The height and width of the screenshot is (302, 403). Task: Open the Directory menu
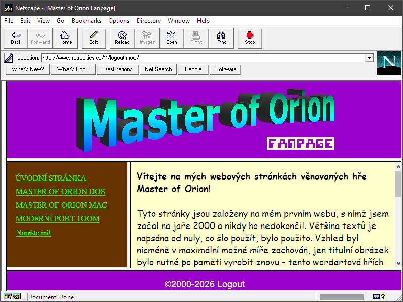coord(149,21)
